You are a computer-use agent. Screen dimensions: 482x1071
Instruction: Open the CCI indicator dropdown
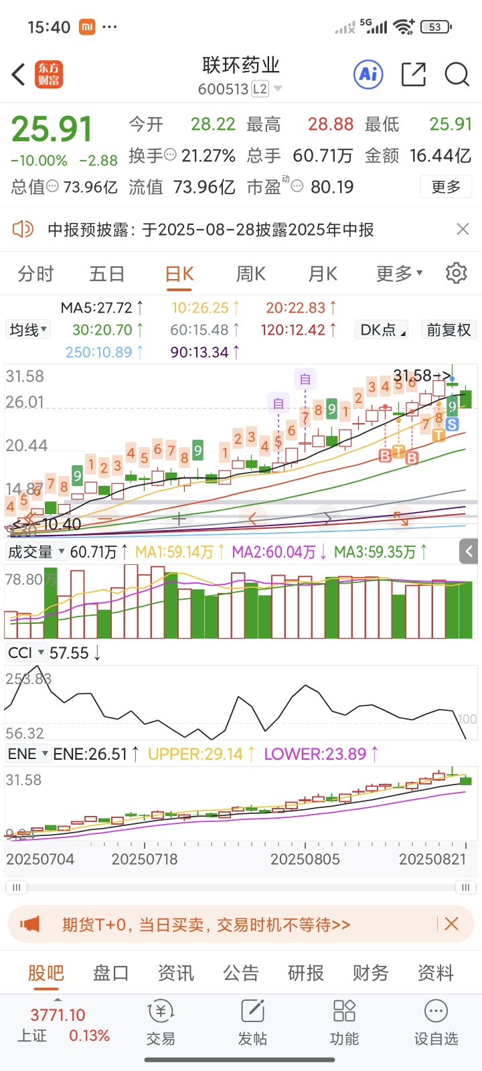[x=25, y=653]
